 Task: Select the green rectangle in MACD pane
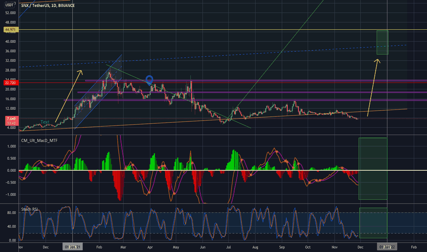pos(373,169)
